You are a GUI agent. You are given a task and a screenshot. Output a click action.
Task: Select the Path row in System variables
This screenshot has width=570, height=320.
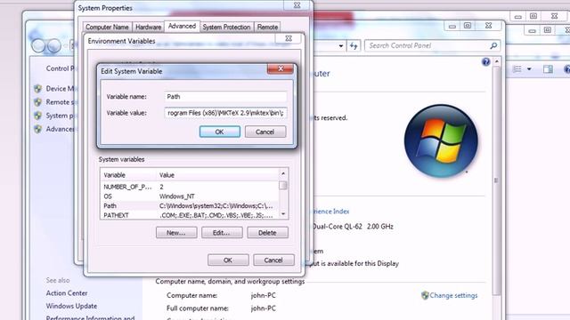click(x=190, y=205)
